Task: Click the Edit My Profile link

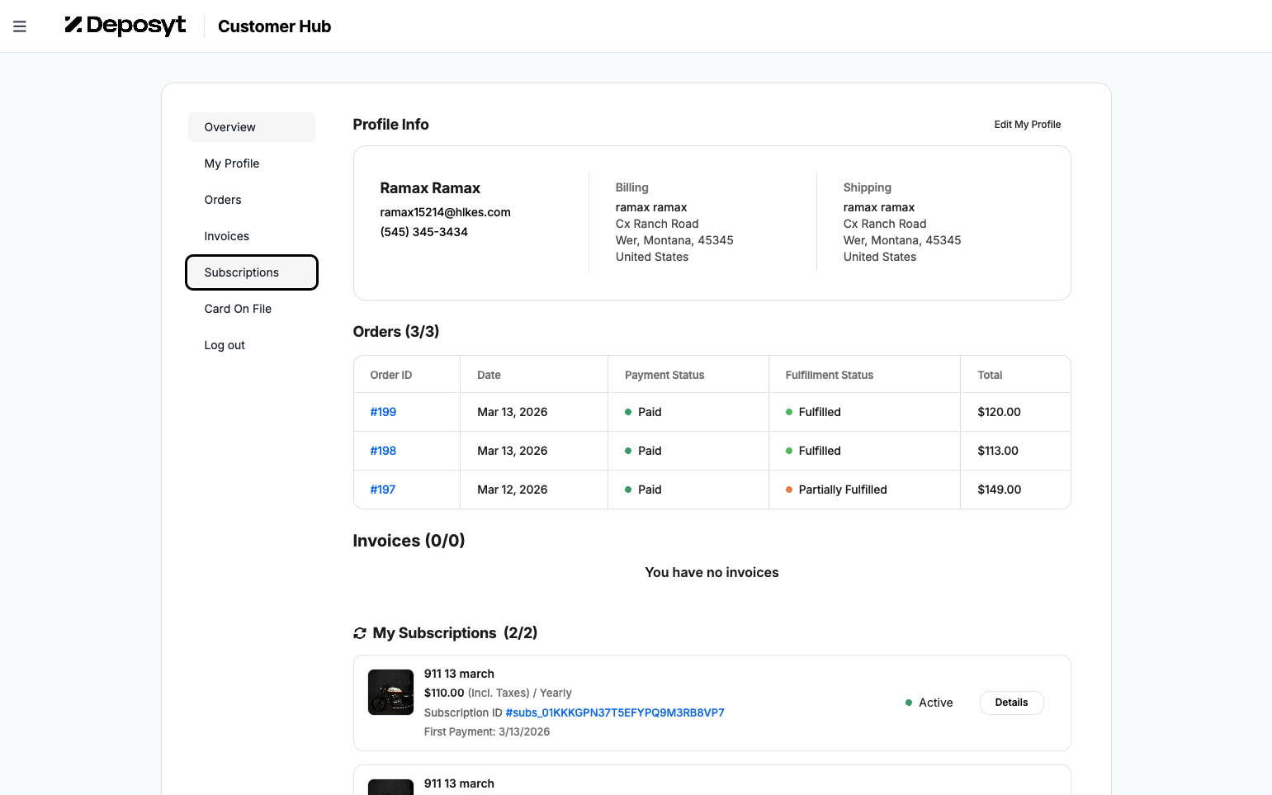Action: 1028,125
